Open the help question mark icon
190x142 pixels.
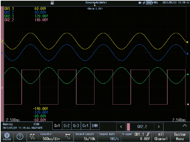pyautogui.click(x=20, y=136)
